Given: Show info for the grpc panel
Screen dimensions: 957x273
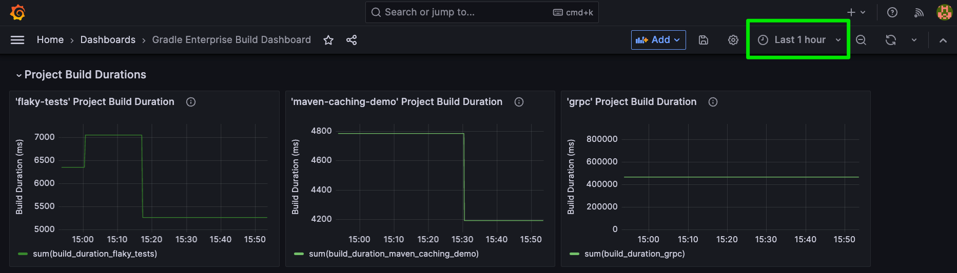Looking at the screenshot, I should coord(713,102).
